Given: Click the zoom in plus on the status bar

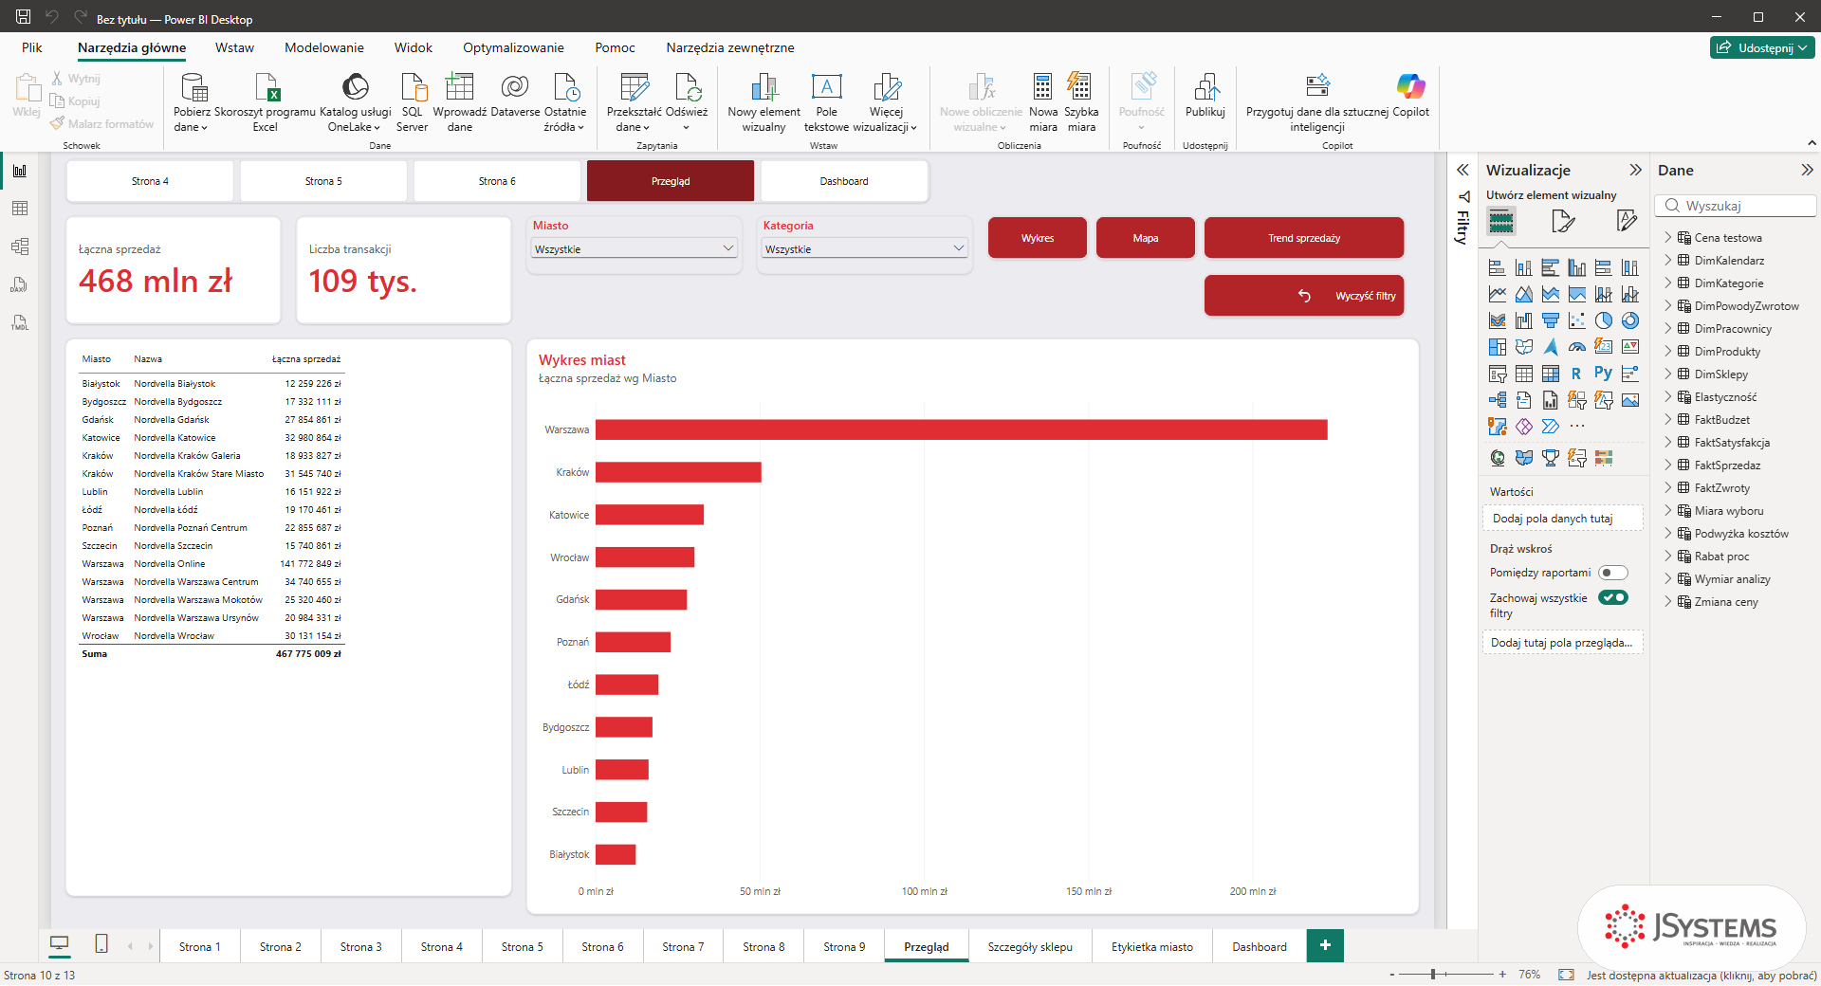Looking at the screenshot, I should tap(1502, 974).
